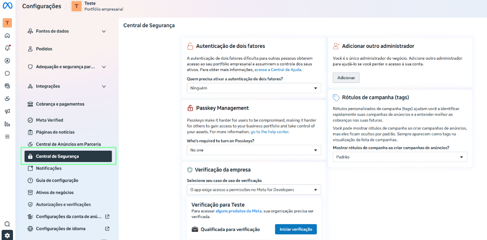The height and width of the screenshot is (240, 487).
Task: Expand Adequação e segurança section chevron
Action: [x=104, y=67]
